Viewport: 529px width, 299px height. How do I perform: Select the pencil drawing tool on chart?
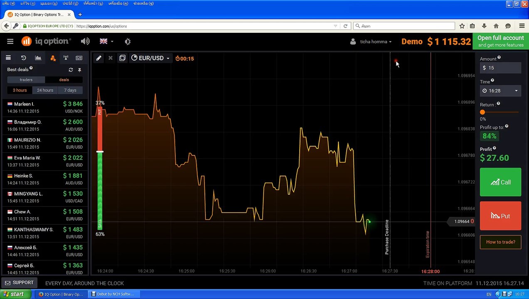(99, 58)
